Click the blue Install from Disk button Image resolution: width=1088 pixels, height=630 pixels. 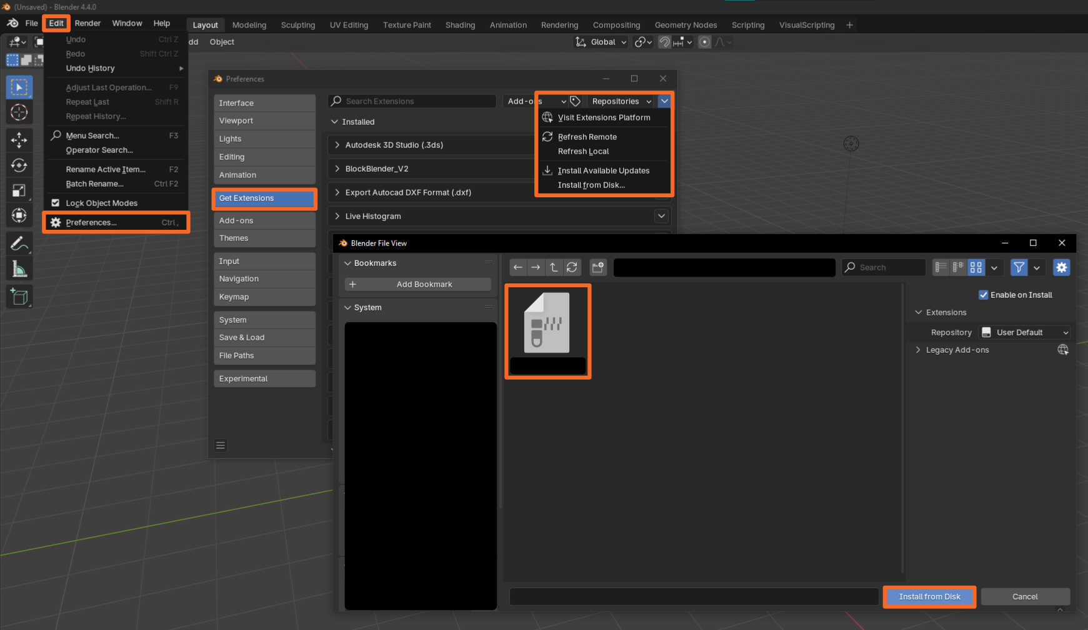pos(929,596)
